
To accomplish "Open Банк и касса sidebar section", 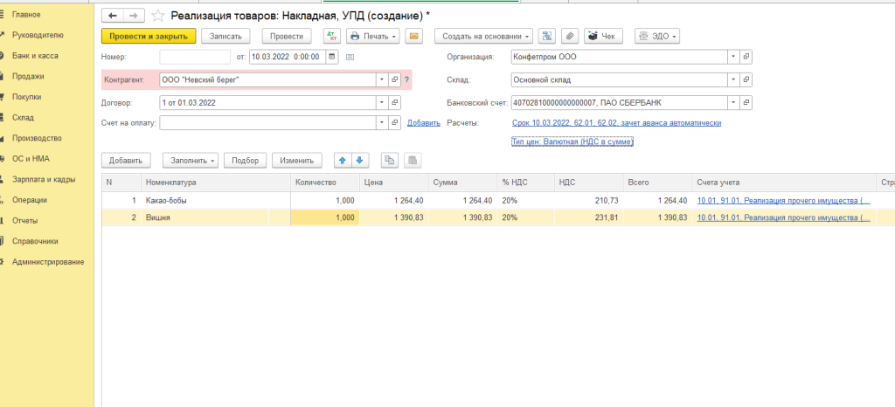I will (35, 55).
